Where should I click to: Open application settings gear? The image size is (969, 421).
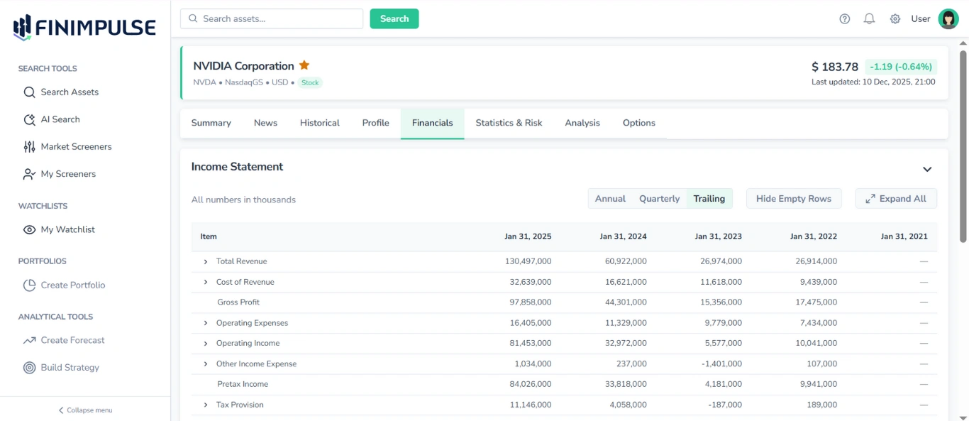click(895, 18)
